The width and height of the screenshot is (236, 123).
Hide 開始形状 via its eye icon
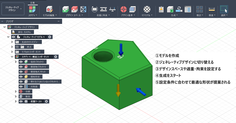(21, 76)
